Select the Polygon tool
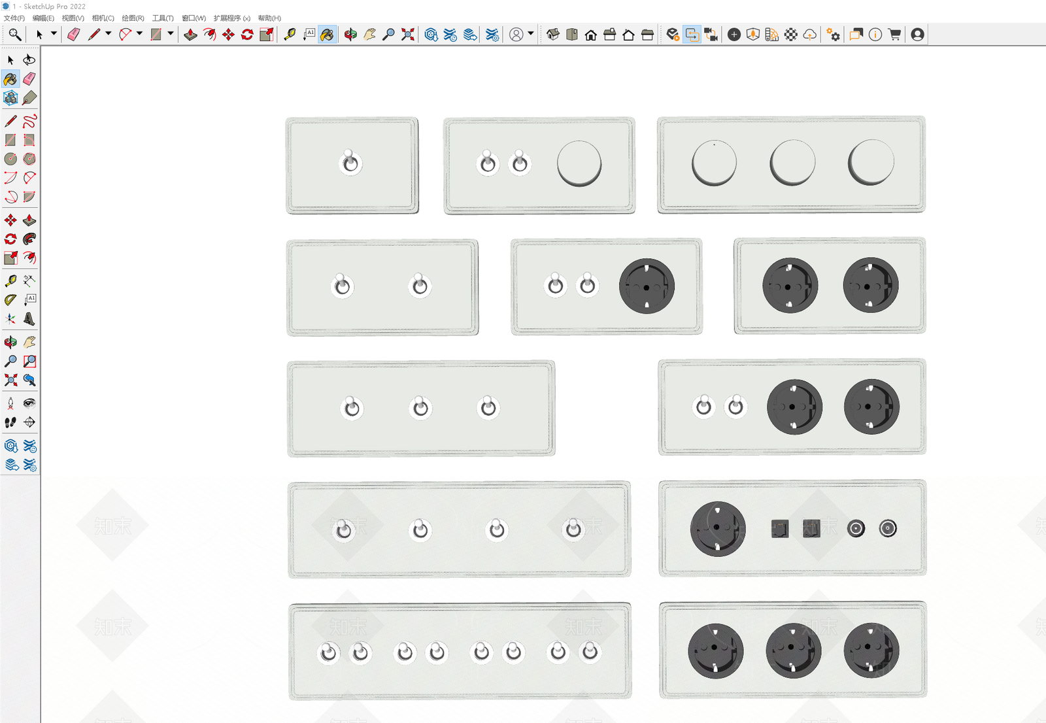This screenshot has height=723, width=1046. [x=29, y=159]
